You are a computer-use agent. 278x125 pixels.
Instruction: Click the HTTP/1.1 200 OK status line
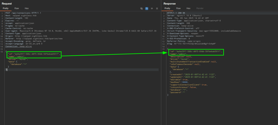[x=175, y=13]
